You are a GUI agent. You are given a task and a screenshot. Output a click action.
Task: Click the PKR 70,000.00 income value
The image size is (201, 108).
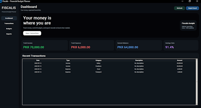[x=34, y=47]
